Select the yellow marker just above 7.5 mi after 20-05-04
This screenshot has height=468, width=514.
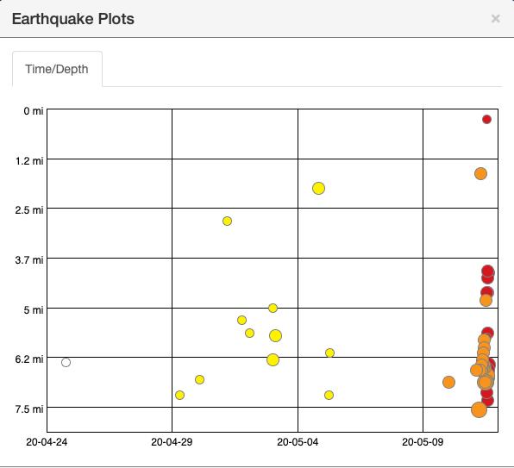coord(329,395)
